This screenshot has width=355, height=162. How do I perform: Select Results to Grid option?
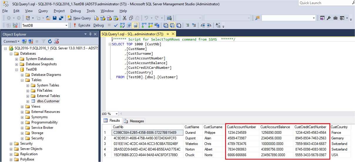(x=172, y=25)
